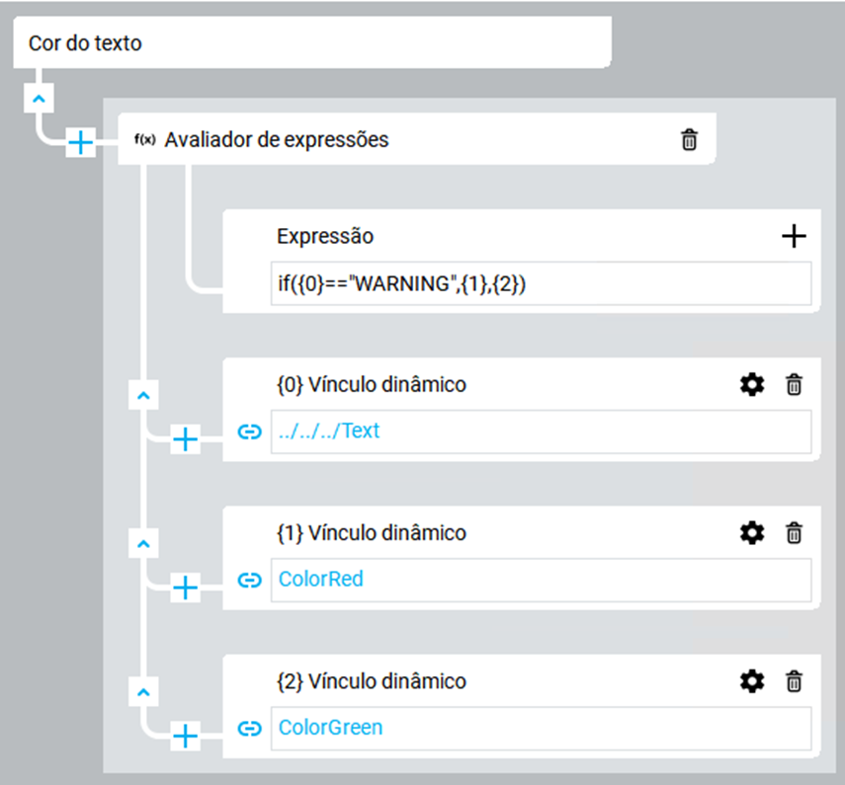This screenshot has height=785, width=845.
Task: Collapse the {0} Vínculo dinâmico node
Action: coord(144,395)
